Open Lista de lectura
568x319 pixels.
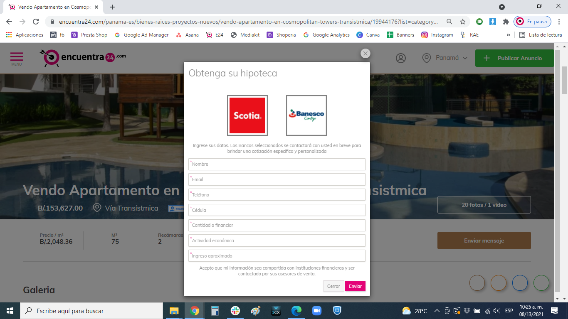coord(541,35)
